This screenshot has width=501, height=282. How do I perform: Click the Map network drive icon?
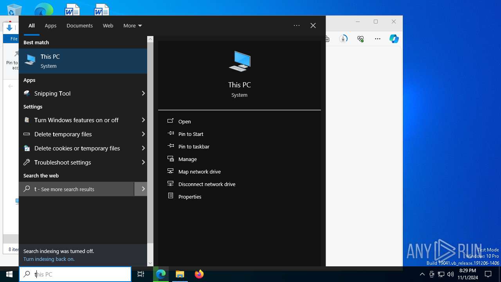[x=170, y=171]
